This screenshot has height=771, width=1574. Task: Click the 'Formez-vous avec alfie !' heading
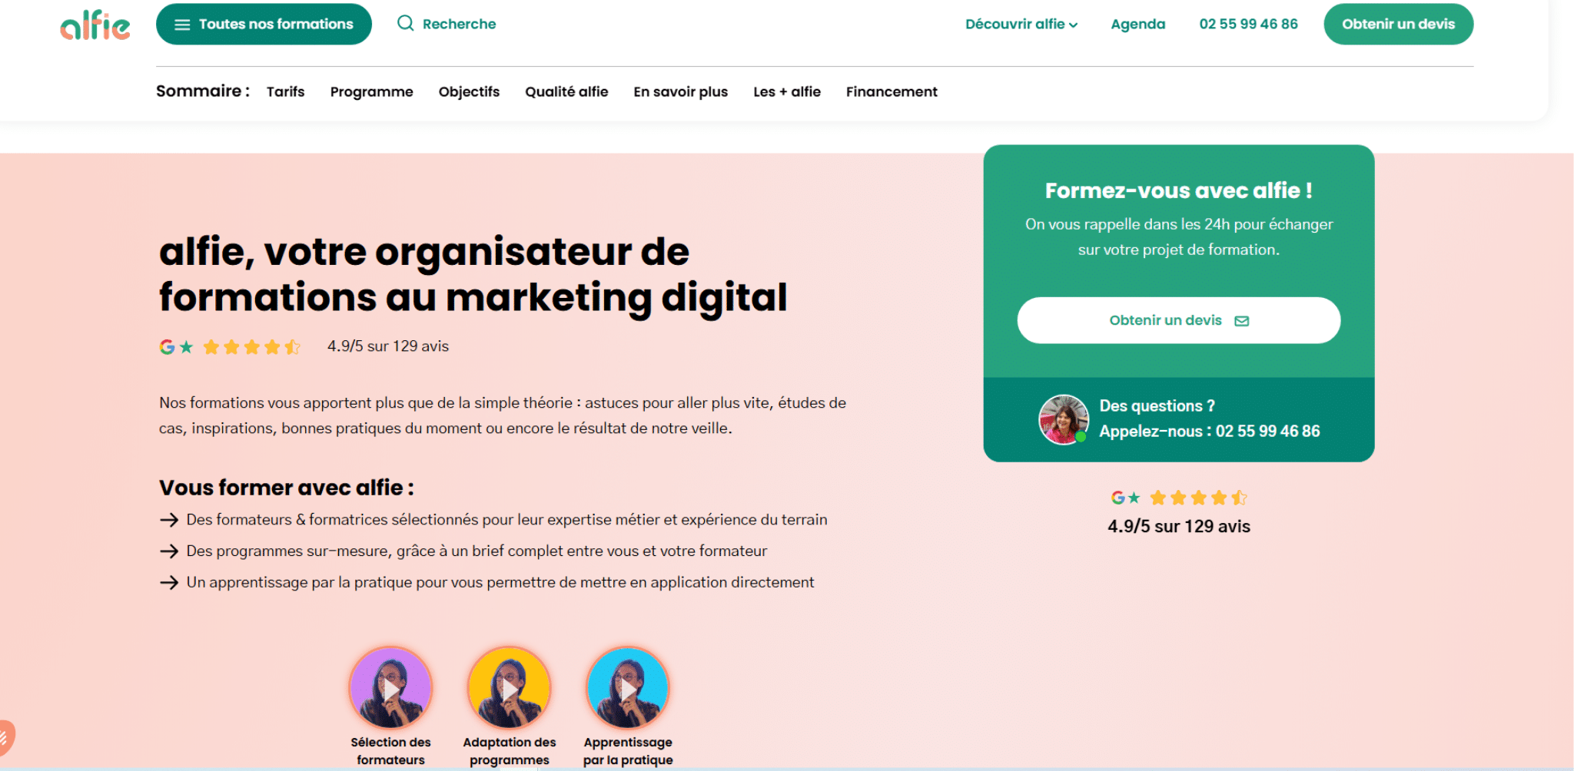click(x=1179, y=190)
